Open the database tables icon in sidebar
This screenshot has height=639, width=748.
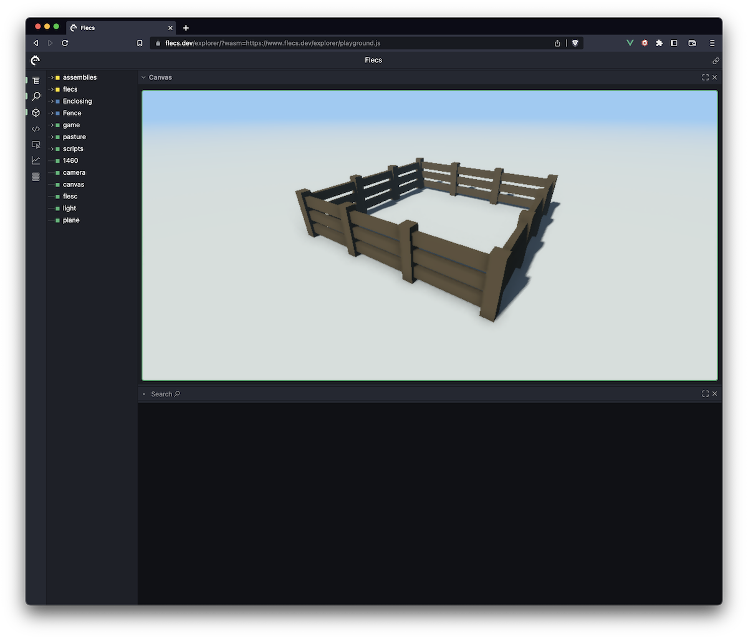tap(36, 177)
